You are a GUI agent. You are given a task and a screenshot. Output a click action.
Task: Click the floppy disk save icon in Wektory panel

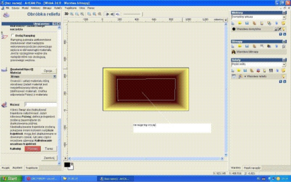247,23
